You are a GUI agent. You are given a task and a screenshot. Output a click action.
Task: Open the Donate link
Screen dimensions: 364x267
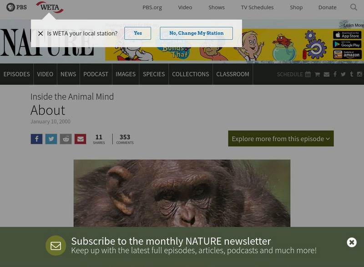[327, 7]
